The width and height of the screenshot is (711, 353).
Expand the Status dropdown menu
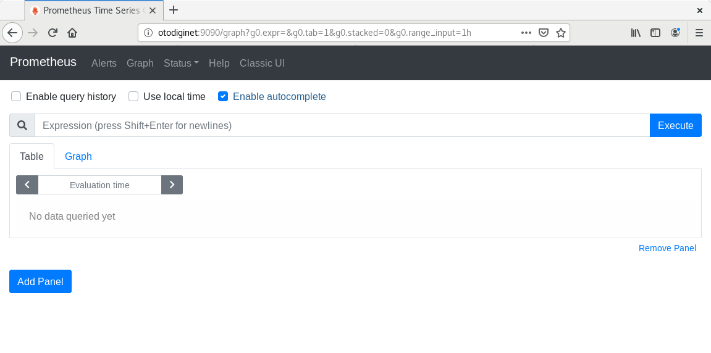[x=181, y=63]
